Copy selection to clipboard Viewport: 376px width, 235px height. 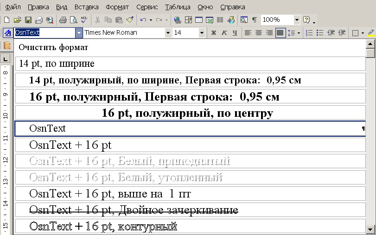108,20
